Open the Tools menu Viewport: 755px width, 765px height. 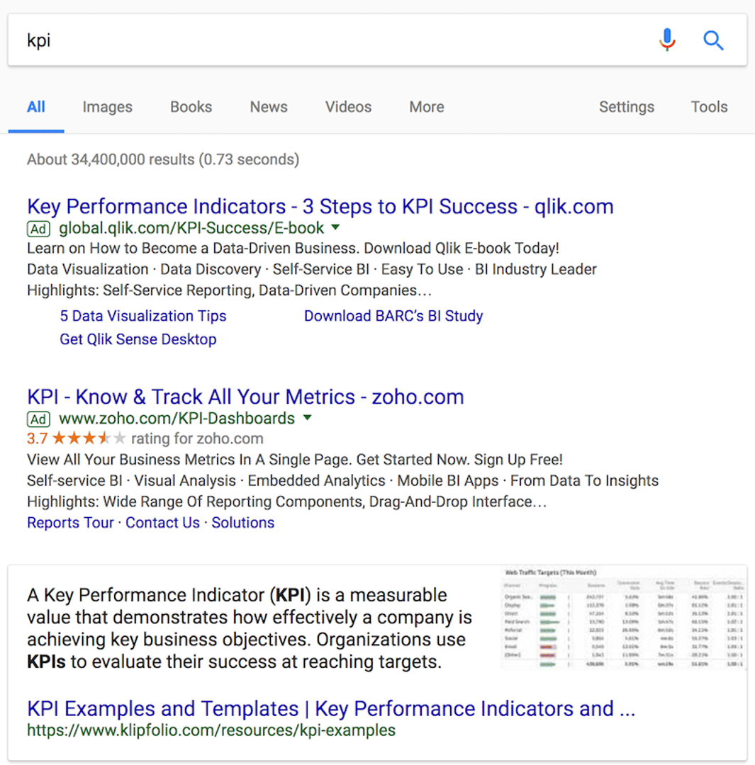point(709,107)
